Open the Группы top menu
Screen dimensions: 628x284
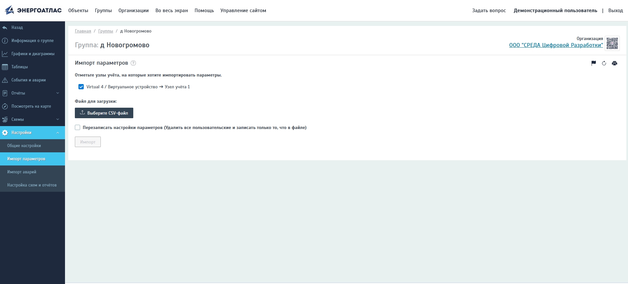103,11
